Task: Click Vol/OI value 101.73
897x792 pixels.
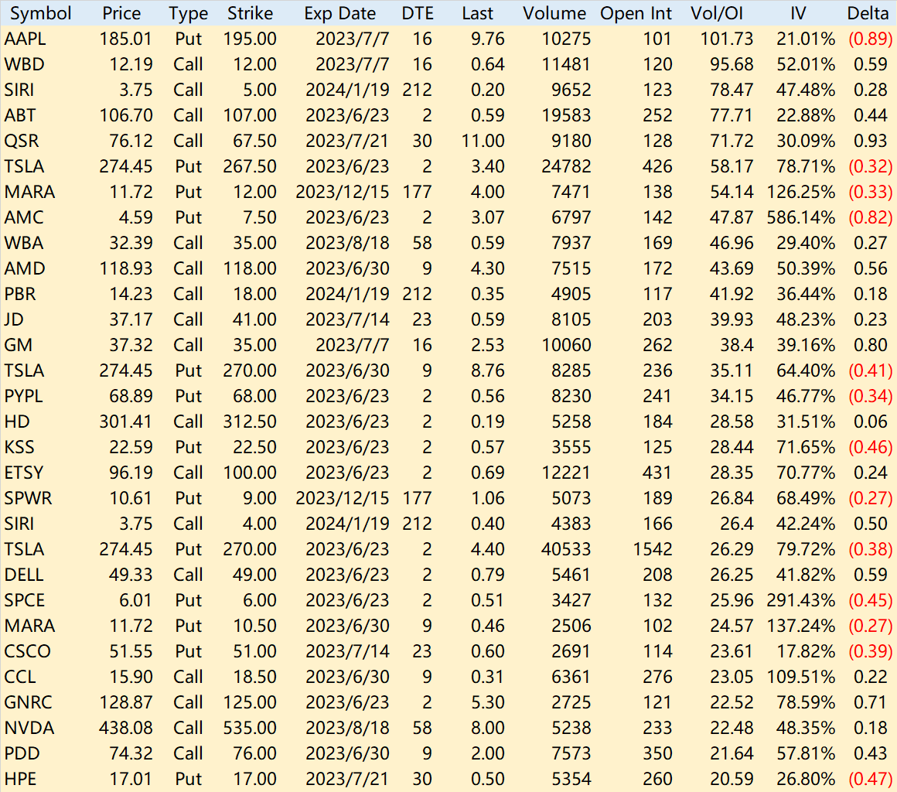Action: pos(727,39)
